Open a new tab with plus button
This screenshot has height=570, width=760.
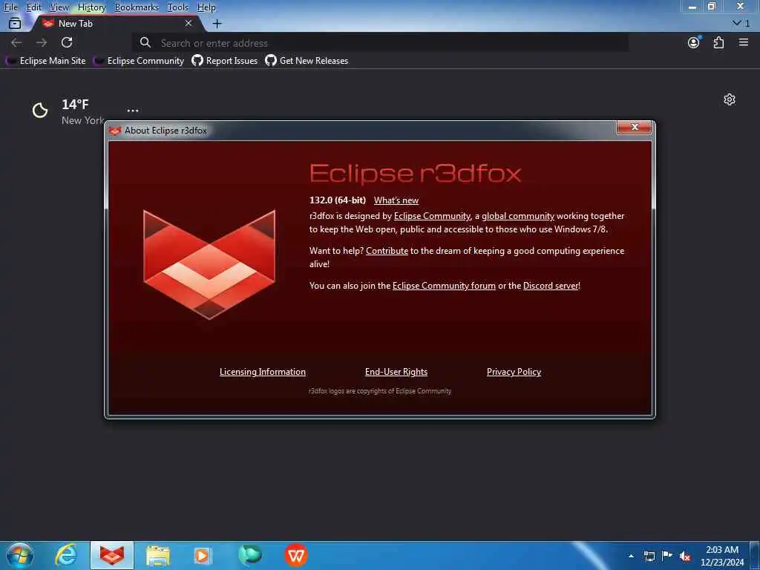click(x=217, y=23)
